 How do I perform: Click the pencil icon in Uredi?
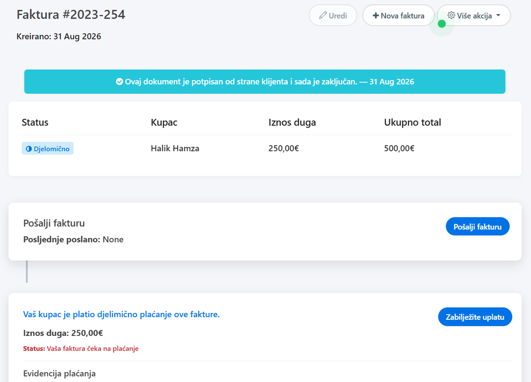[x=323, y=15]
